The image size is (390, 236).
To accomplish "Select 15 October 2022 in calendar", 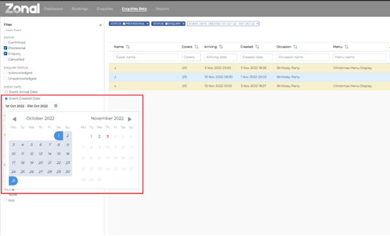I will [58, 154].
